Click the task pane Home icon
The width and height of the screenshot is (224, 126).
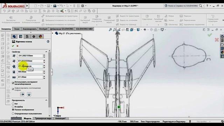(x=222, y=36)
